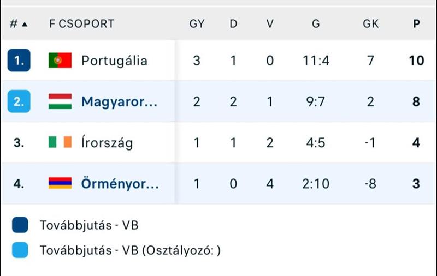
Task: Click the dark blue rank 1 badge
Action: click(x=19, y=60)
